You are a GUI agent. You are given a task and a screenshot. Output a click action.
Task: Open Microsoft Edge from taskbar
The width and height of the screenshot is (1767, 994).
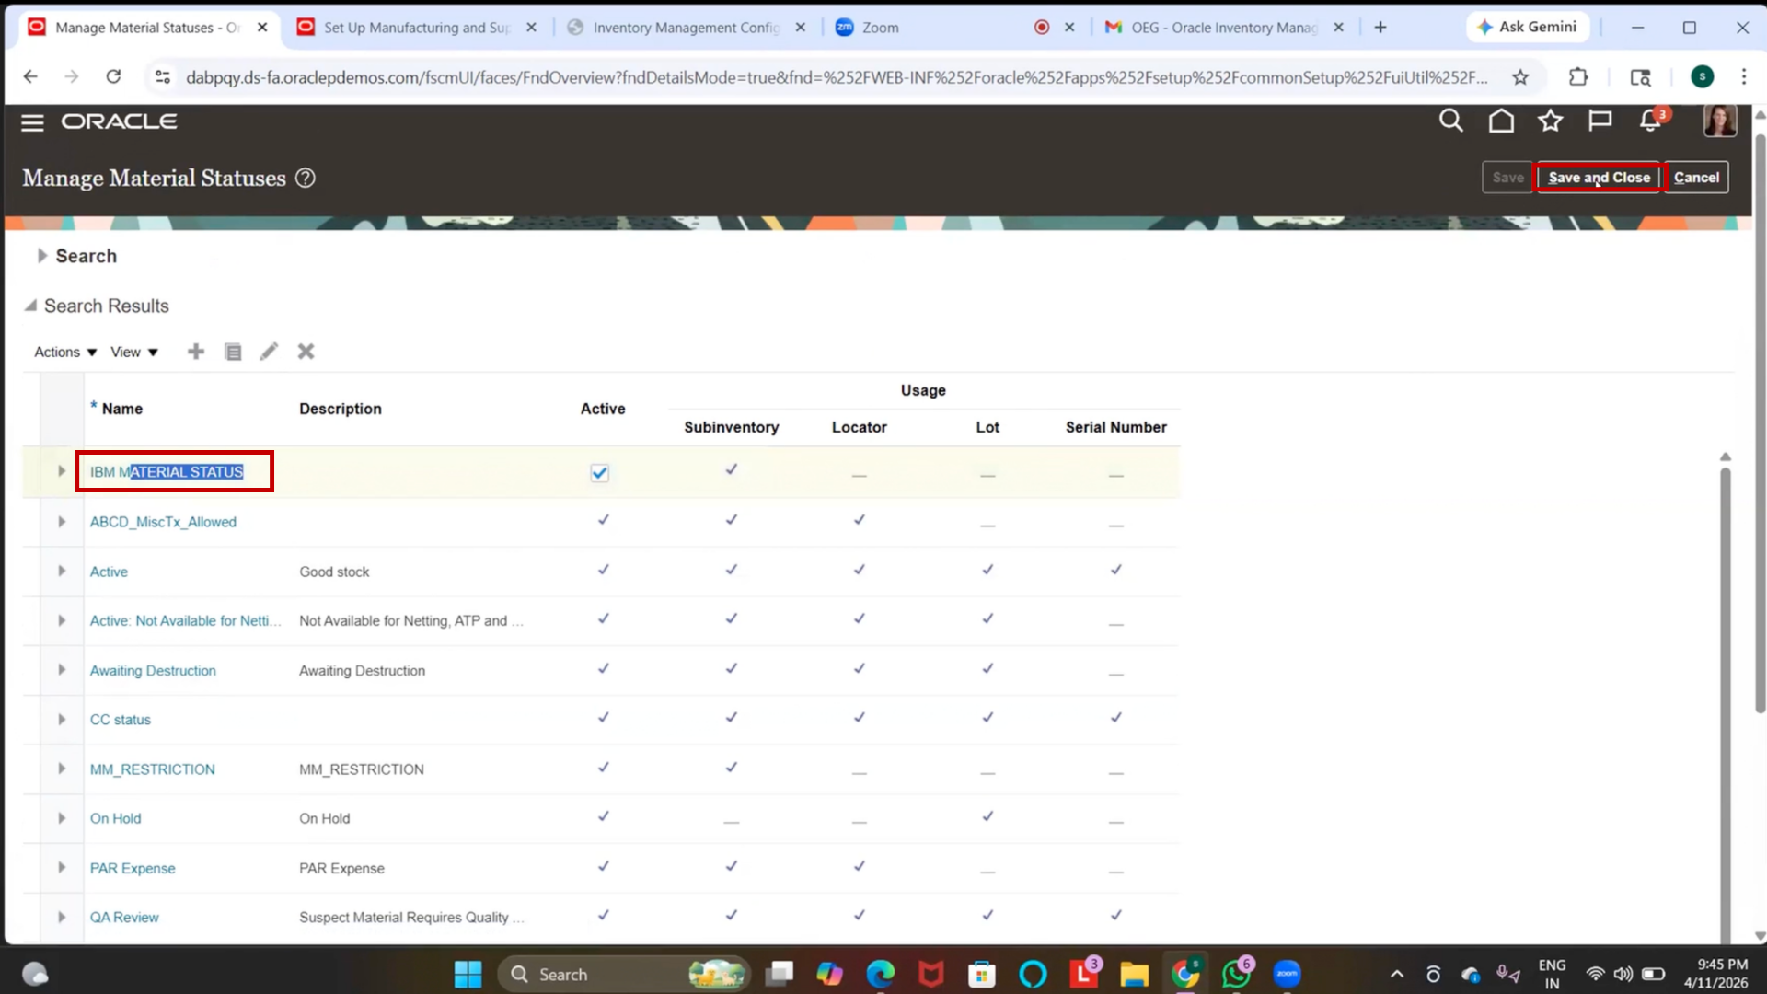pyautogui.click(x=881, y=974)
